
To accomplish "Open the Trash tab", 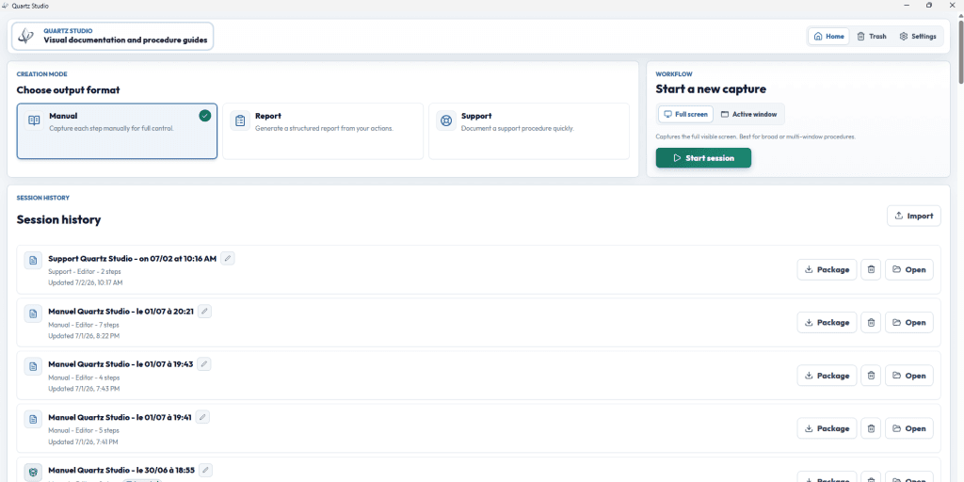I will coord(872,37).
